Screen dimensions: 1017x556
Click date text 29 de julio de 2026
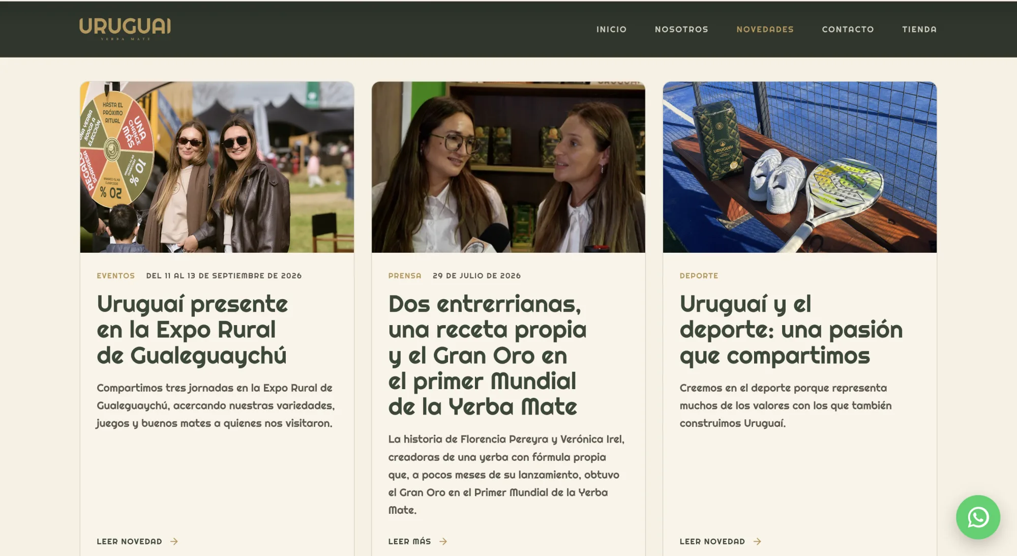476,276
